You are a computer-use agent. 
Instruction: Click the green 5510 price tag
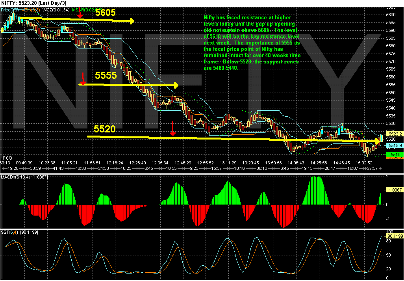[x=395, y=154]
